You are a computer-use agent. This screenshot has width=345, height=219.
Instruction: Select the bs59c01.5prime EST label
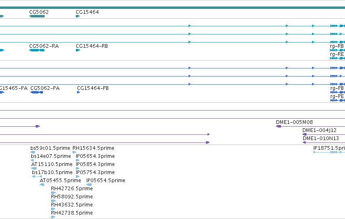50,148
